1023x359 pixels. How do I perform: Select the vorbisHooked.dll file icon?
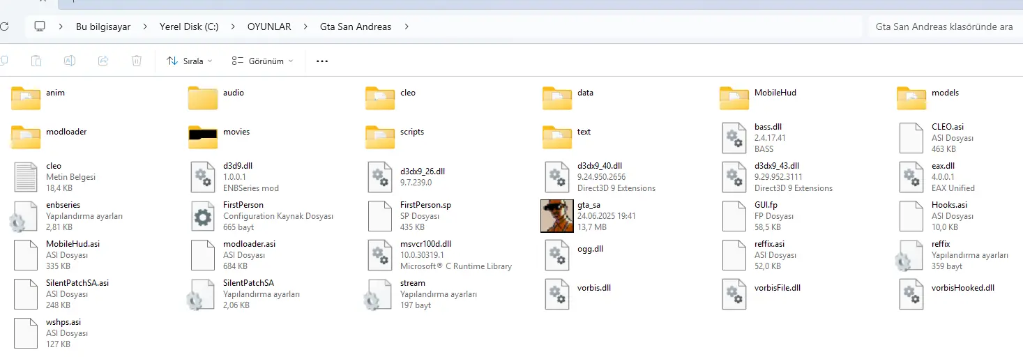pos(911,294)
